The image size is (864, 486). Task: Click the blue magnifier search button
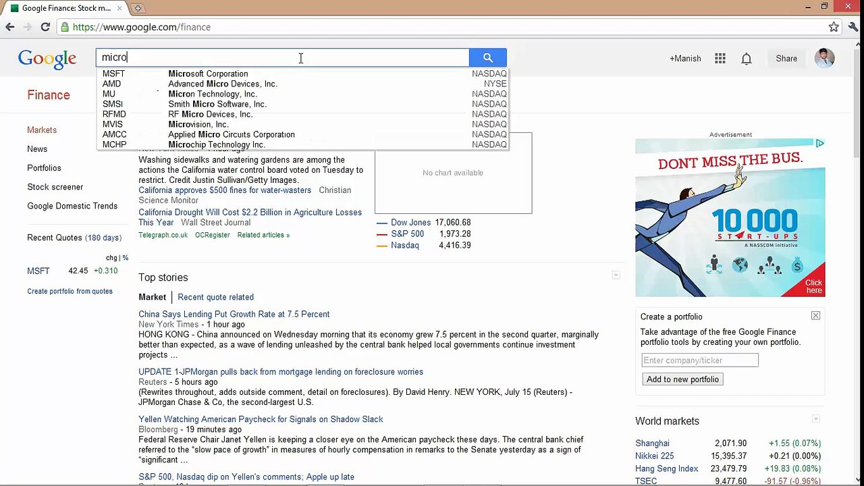[488, 58]
